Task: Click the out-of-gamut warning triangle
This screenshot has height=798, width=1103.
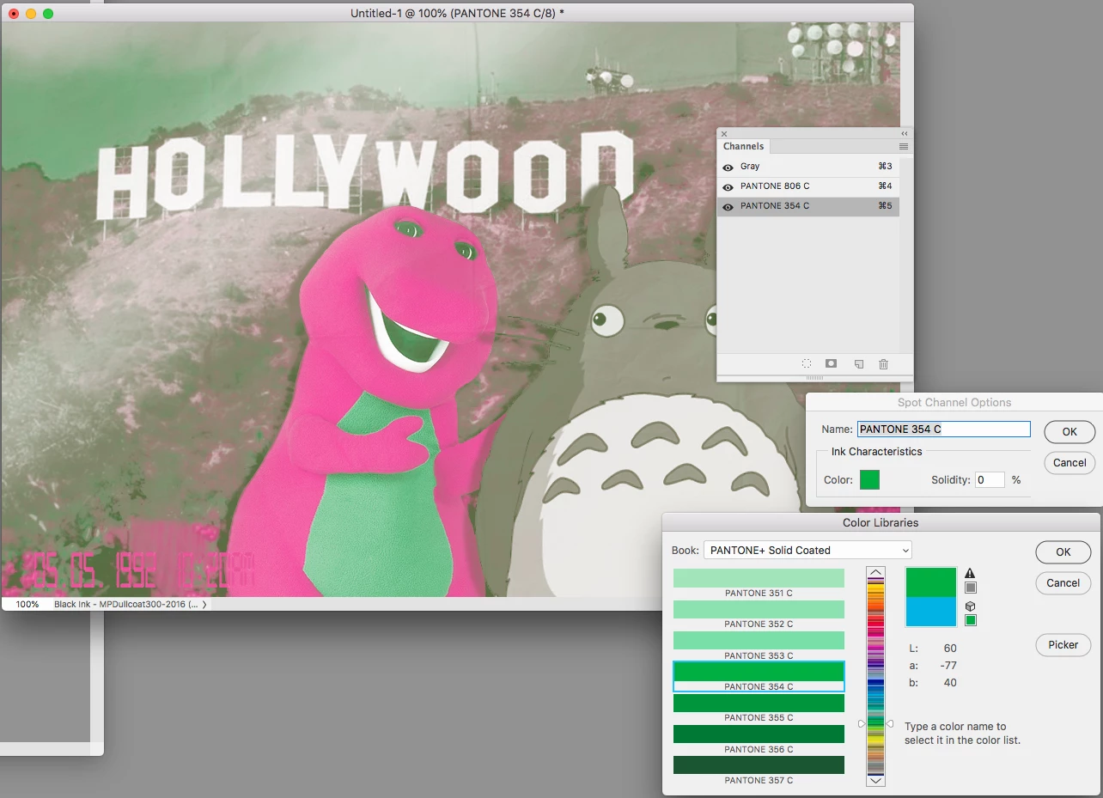Action: [971, 573]
